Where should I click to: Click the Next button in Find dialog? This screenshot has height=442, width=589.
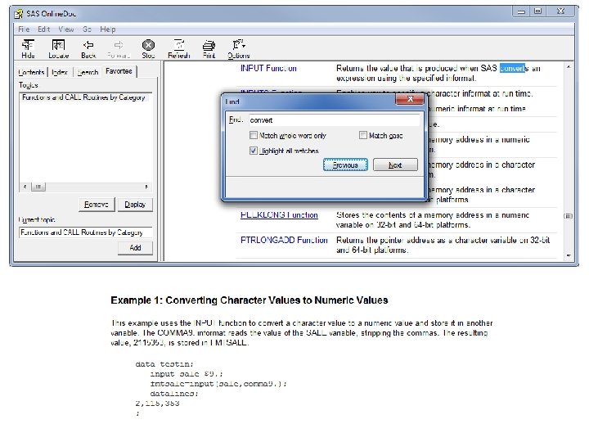(395, 165)
